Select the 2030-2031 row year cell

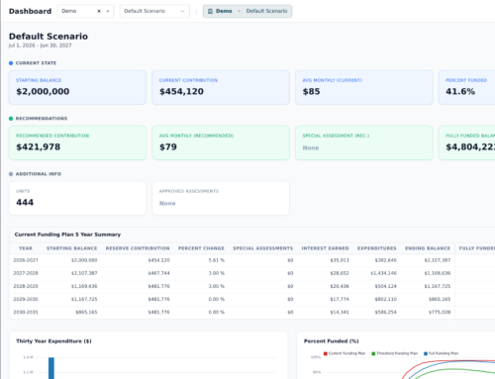(26, 312)
